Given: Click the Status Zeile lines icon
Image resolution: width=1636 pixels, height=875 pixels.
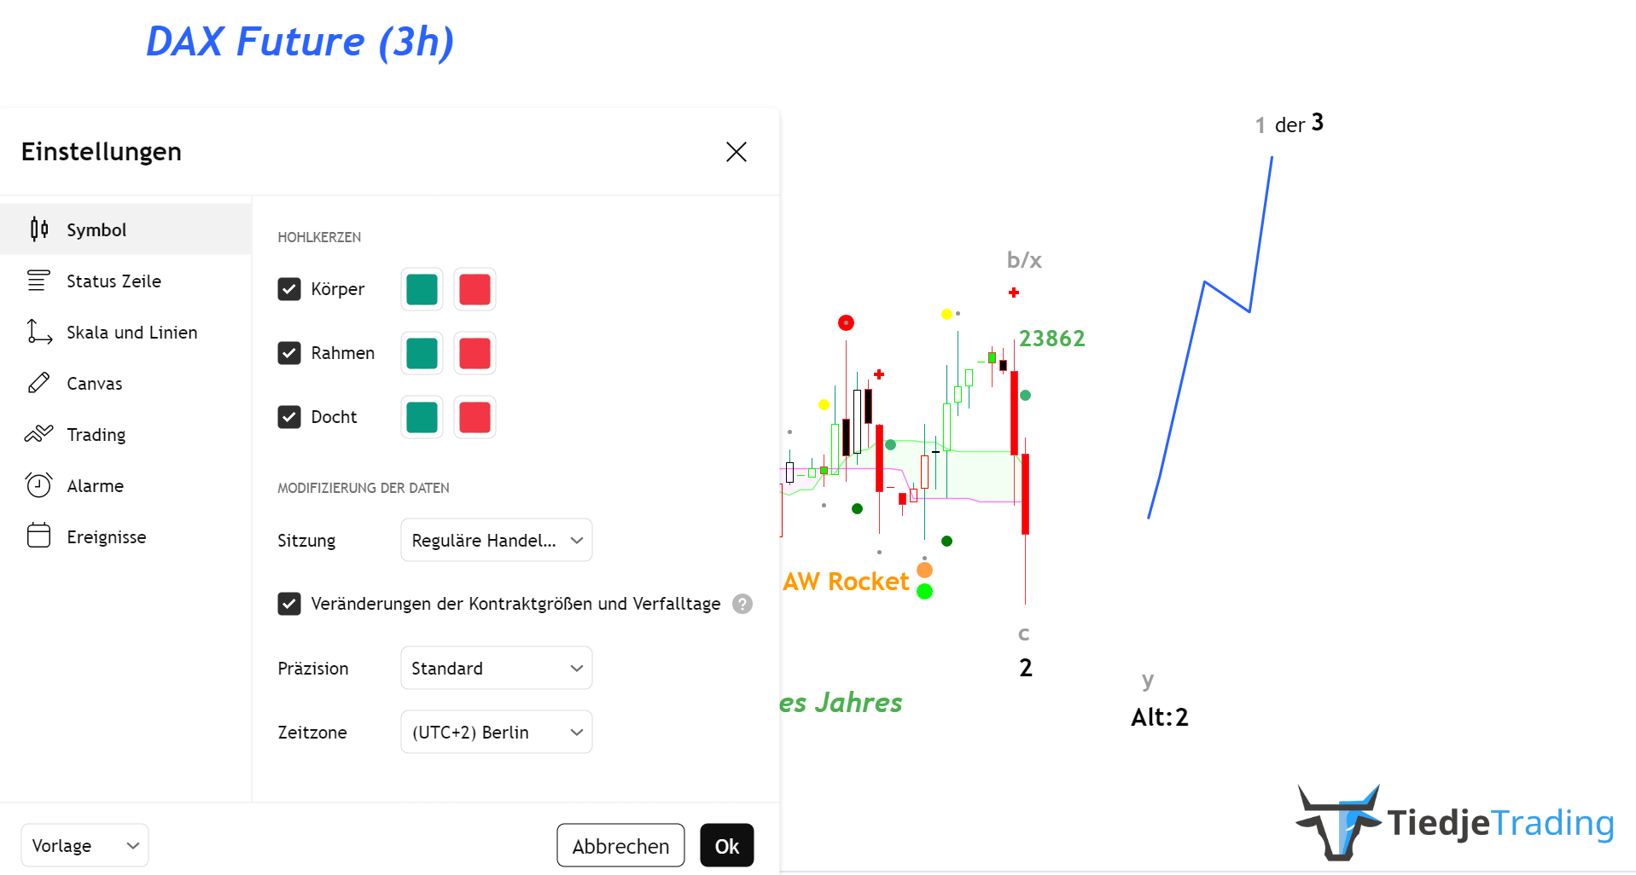Looking at the screenshot, I should [39, 281].
